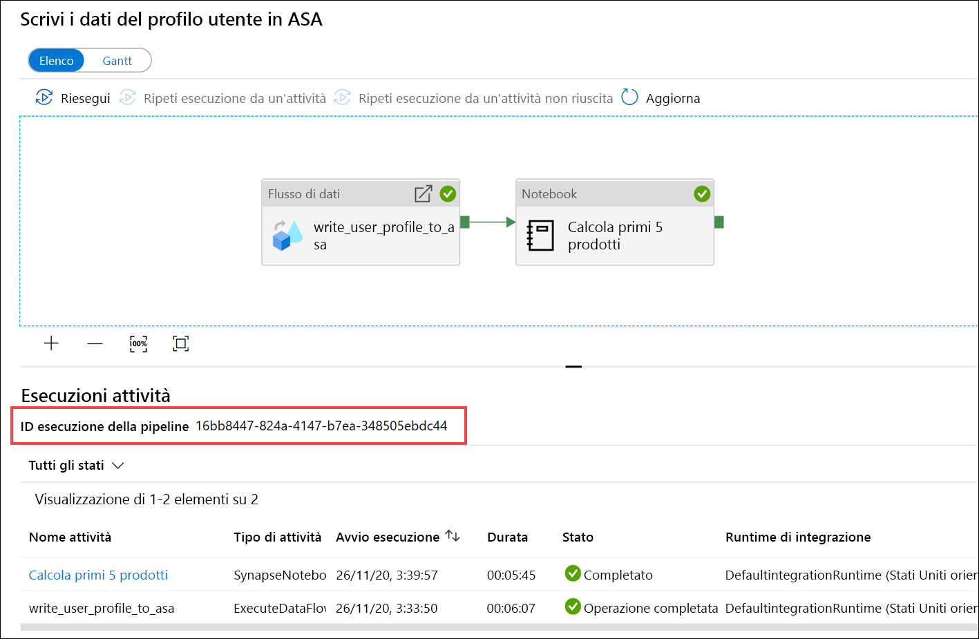Click the 26/11/20, 3:39:57 start time
The image size is (979, 639).
point(387,575)
